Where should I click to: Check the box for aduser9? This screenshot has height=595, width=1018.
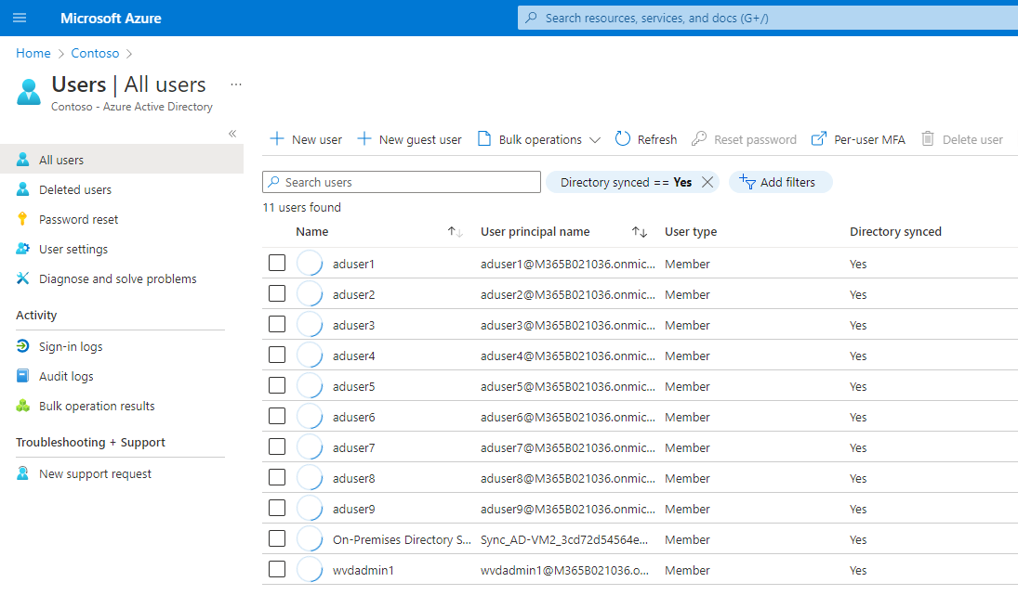coord(277,508)
